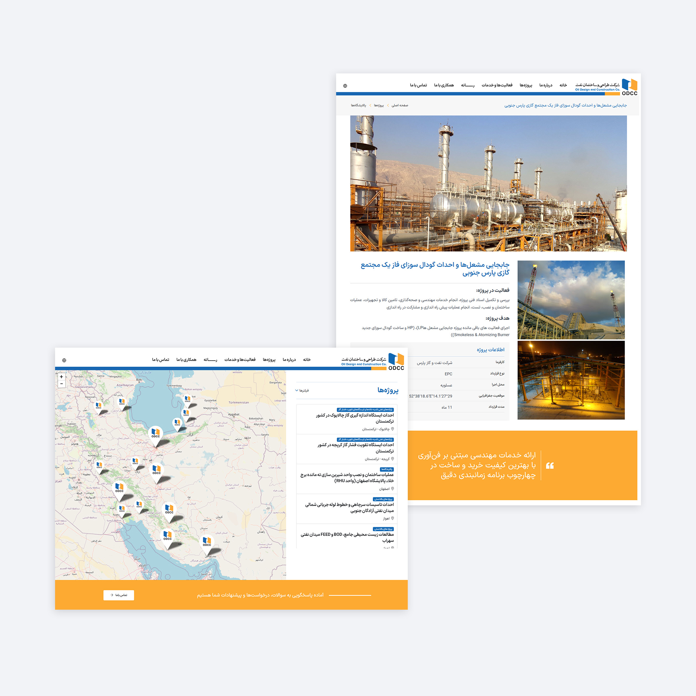Click the geographic coordinates value 52°38'18.6"E
The image size is (696, 696).
click(x=431, y=396)
